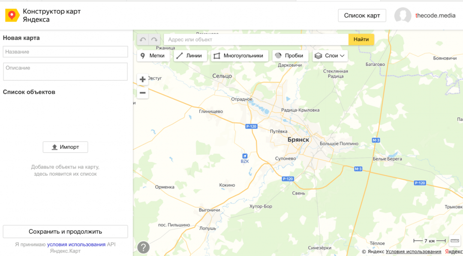
Task: Click the Yandex map constructor logo
Action: [x=12, y=15]
